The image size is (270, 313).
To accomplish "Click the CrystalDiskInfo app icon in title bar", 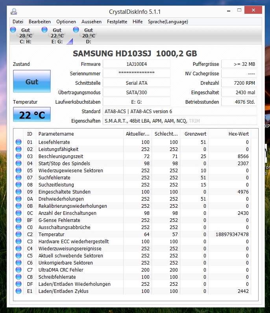I will click(14, 11).
